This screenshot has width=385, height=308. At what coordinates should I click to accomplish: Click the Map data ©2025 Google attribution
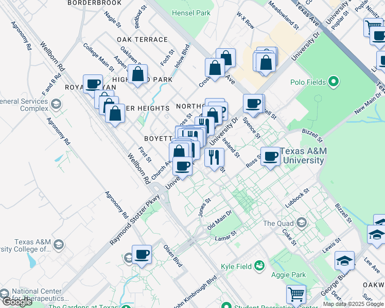tap(353, 304)
